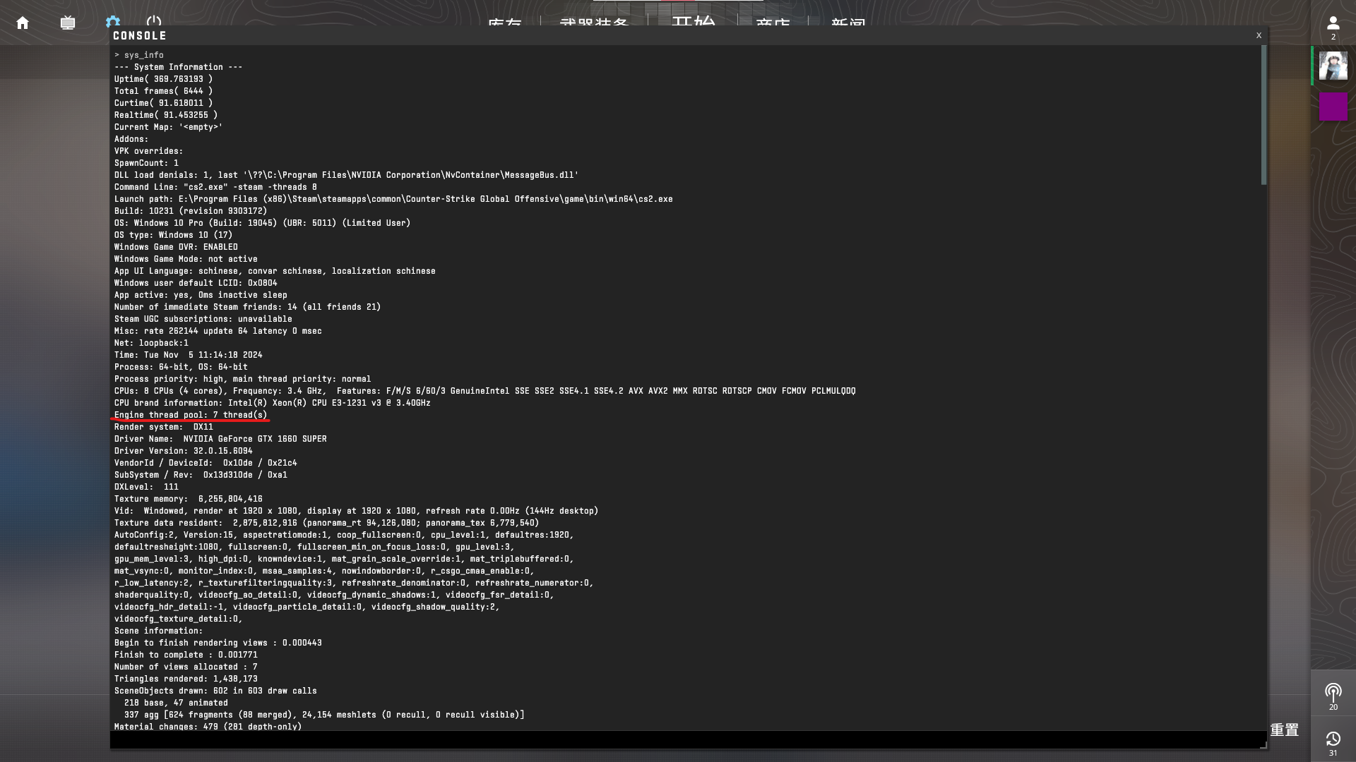The width and height of the screenshot is (1356, 762).
Task: Open the Watch TV icon
Action: coord(68,23)
